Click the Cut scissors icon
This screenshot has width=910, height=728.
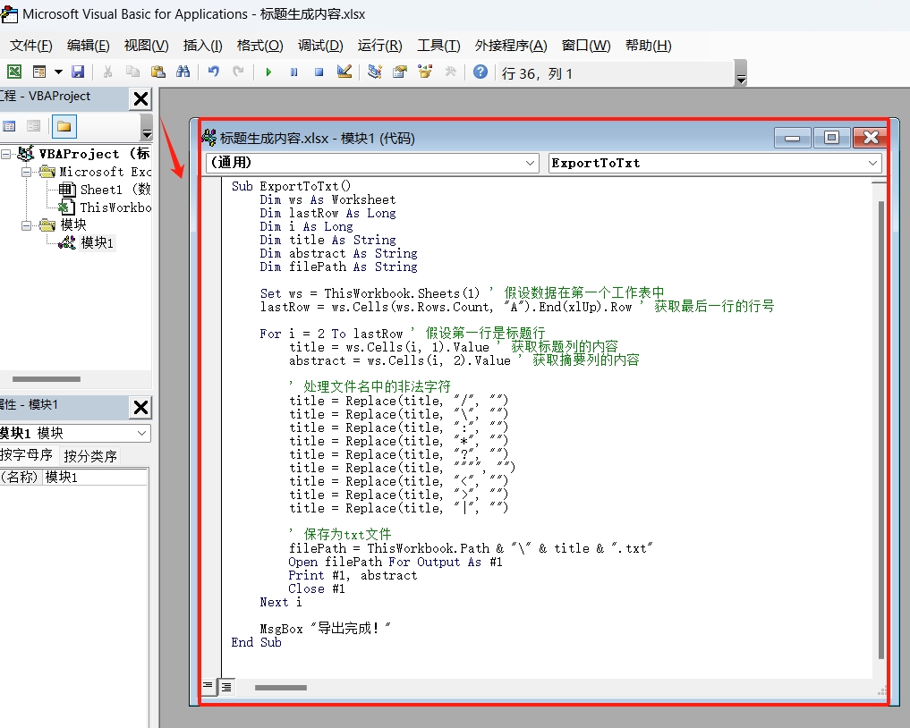pos(107,72)
